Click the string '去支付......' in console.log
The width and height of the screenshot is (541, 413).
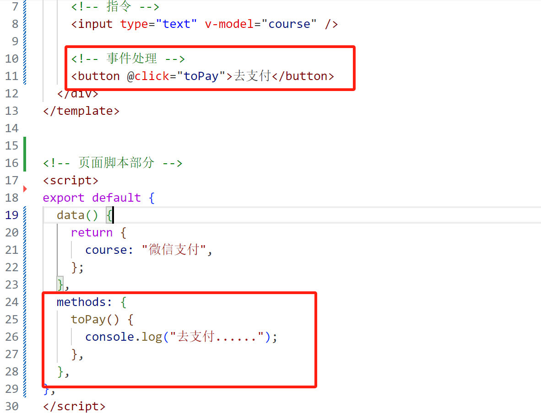217,337
